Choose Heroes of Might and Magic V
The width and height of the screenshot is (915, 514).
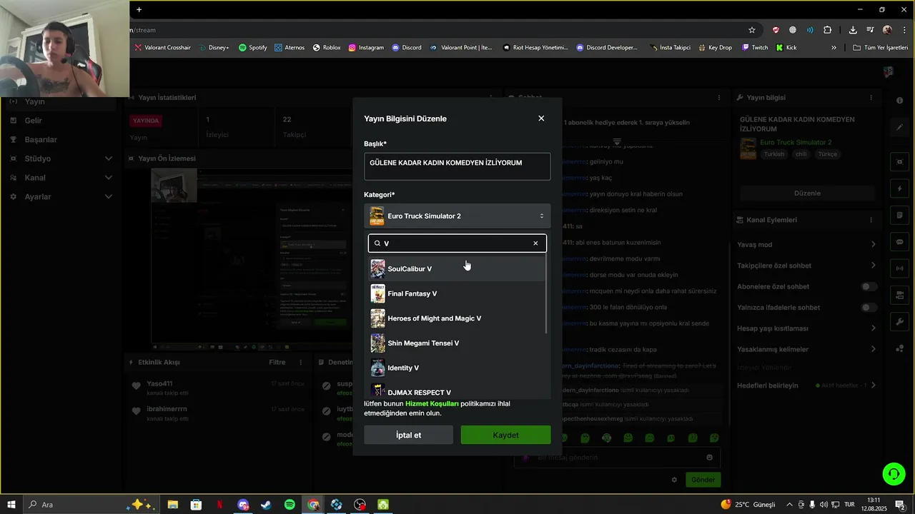(457, 318)
